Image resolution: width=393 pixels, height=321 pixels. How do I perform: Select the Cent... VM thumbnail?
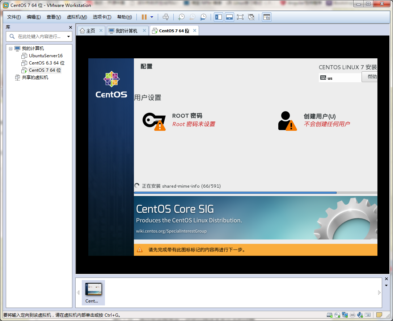93,293
